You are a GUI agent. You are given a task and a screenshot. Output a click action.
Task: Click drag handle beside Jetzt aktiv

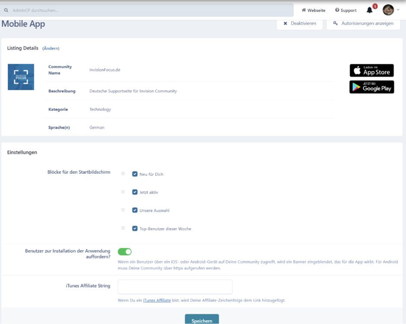pos(123,192)
